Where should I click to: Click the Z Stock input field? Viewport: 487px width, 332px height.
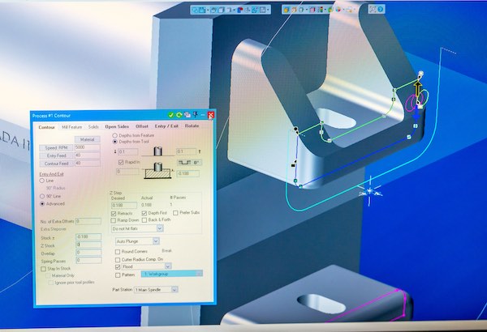coord(88,244)
